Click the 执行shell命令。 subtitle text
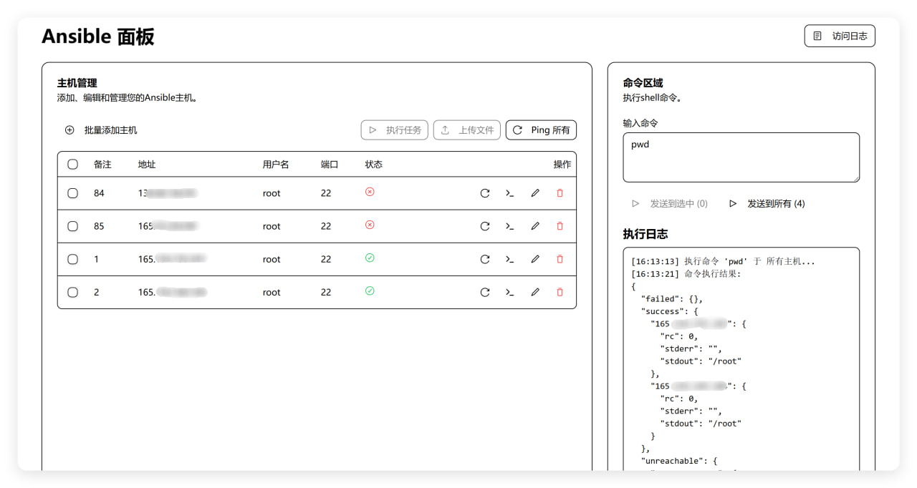Image resolution: width=917 pixels, height=488 pixels. (x=653, y=98)
